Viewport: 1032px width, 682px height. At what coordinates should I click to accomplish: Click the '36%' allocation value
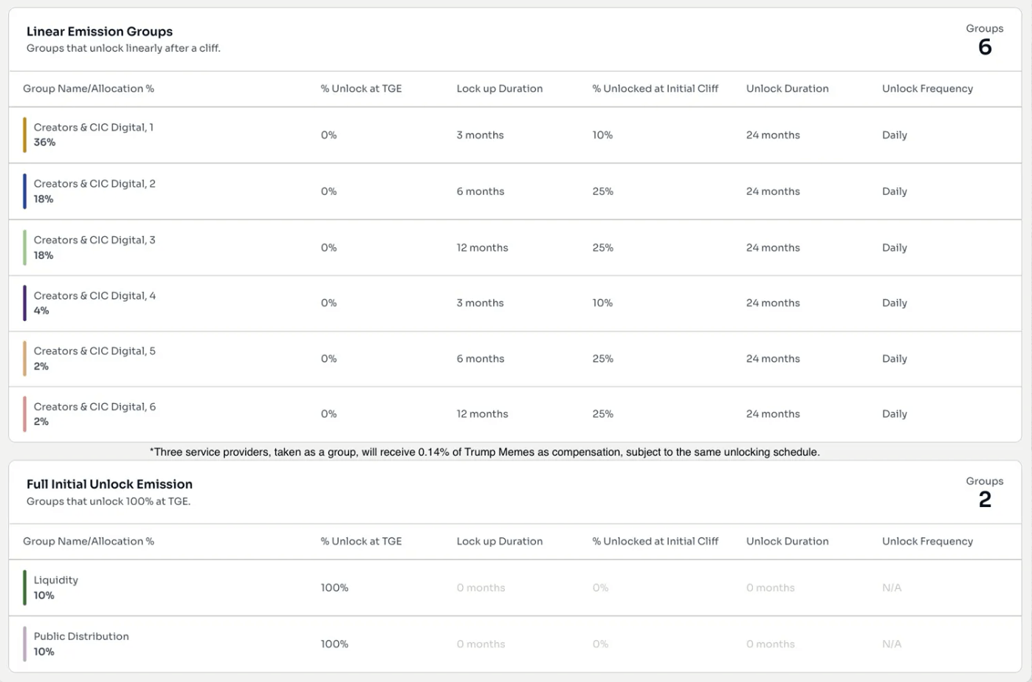pos(44,142)
